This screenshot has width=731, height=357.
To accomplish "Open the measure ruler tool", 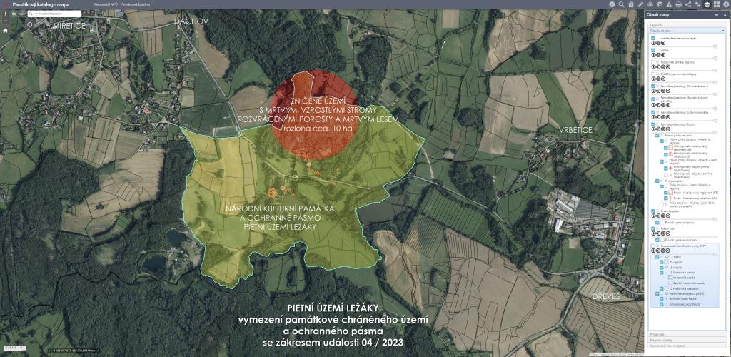I will point(640,4).
